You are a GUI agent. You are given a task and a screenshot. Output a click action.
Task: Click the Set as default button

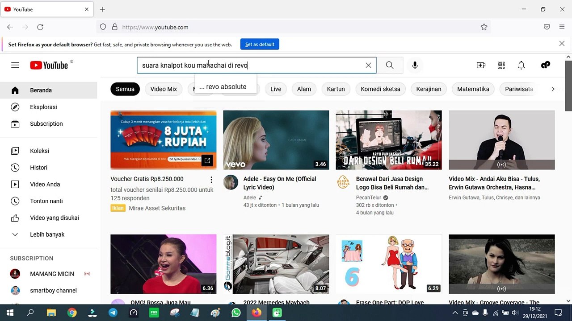260,44
